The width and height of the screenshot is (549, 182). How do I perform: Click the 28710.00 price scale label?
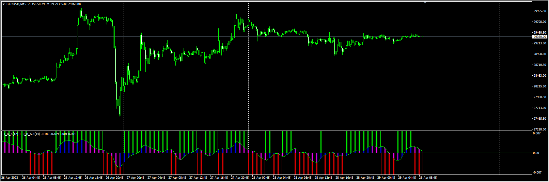point(540,65)
